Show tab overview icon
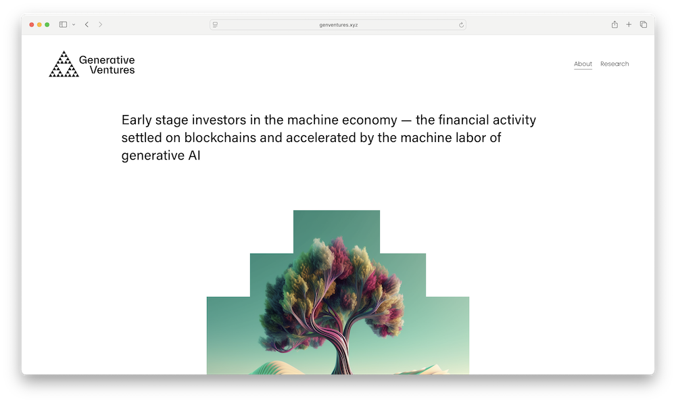The image size is (676, 403). pyautogui.click(x=644, y=24)
